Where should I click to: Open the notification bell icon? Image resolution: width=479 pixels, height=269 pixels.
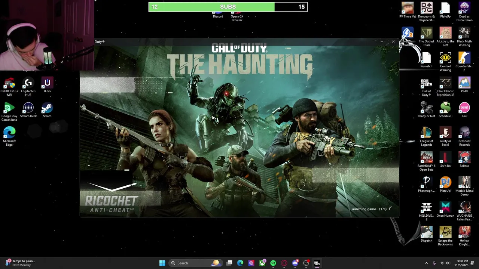pyautogui.click(x=473, y=263)
